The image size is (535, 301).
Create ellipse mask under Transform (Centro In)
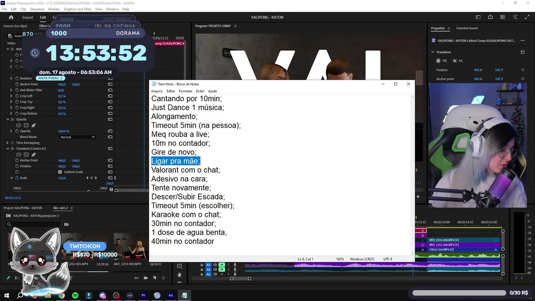[x=18, y=155]
